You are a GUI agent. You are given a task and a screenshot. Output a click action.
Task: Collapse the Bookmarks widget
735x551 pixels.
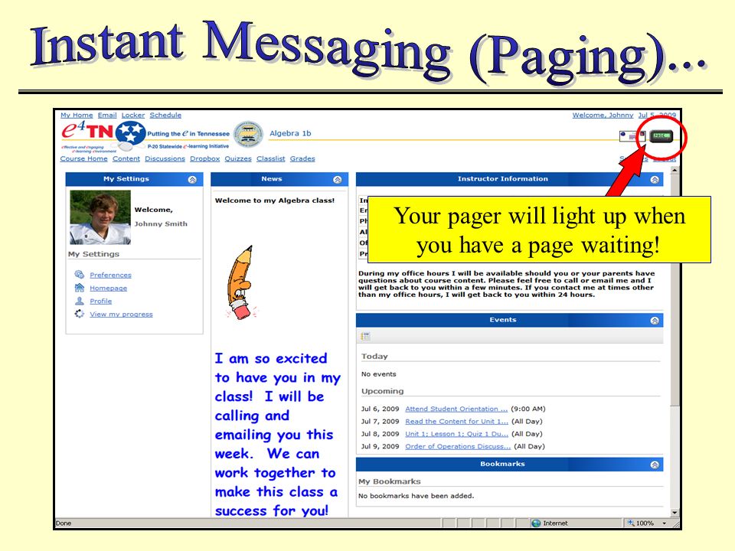pos(655,465)
